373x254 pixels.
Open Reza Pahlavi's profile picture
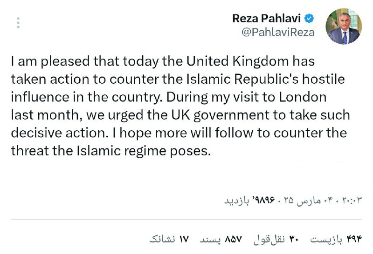tap(344, 27)
